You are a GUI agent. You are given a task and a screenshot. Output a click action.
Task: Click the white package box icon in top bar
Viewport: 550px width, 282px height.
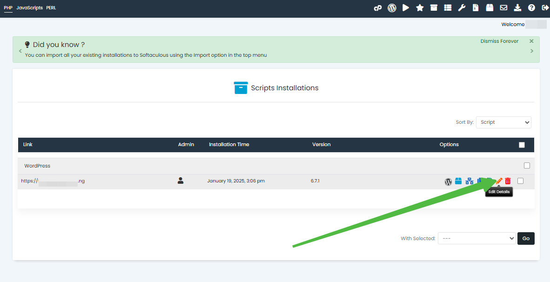click(490, 8)
